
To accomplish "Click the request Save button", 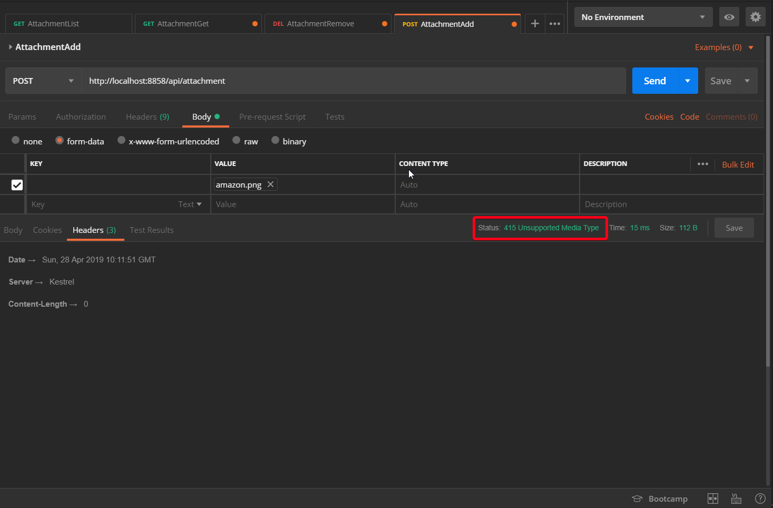I will 721,81.
